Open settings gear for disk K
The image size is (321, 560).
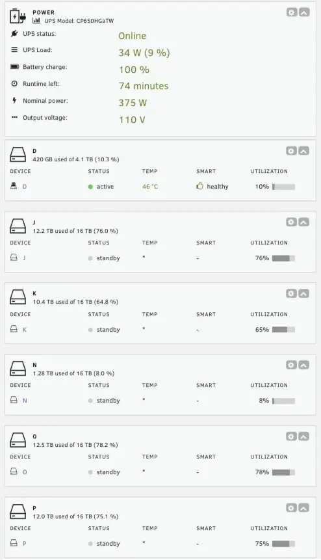[291, 293]
